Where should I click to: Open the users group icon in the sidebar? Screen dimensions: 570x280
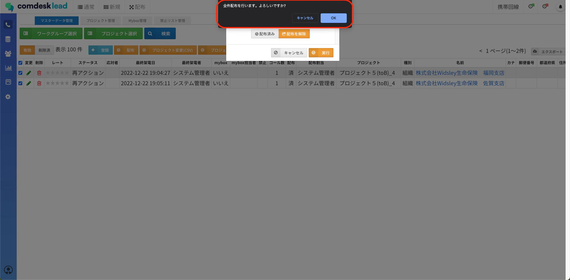8,53
